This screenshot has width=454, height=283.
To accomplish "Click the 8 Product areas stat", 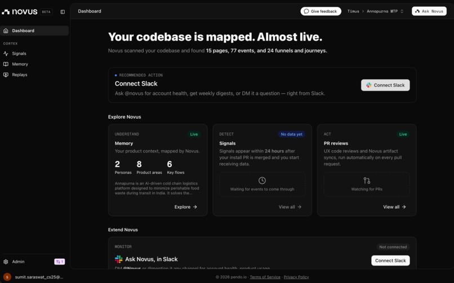I will [x=149, y=167].
